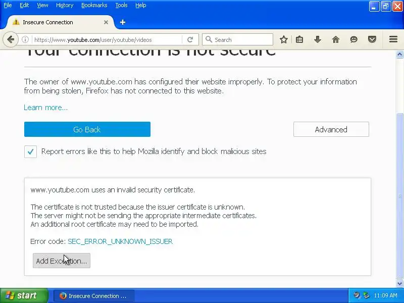Click the Firefox taskbar entry icon
This screenshot has height=303, width=404.
63,295
